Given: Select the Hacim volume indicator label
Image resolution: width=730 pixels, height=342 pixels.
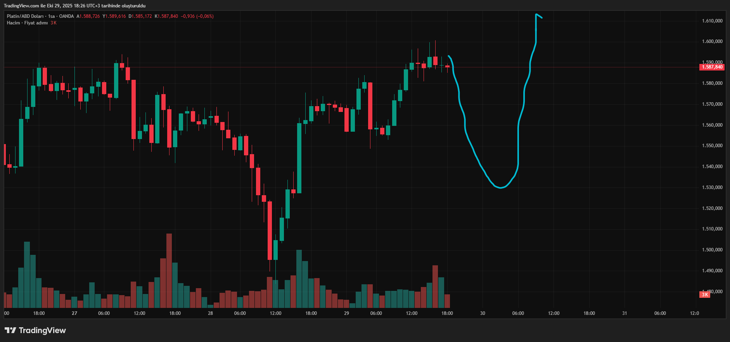Looking at the screenshot, I should click(x=13, y=23).
